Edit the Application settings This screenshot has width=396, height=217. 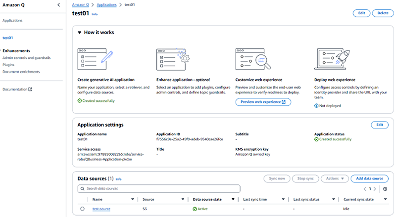tap(380, 125)
